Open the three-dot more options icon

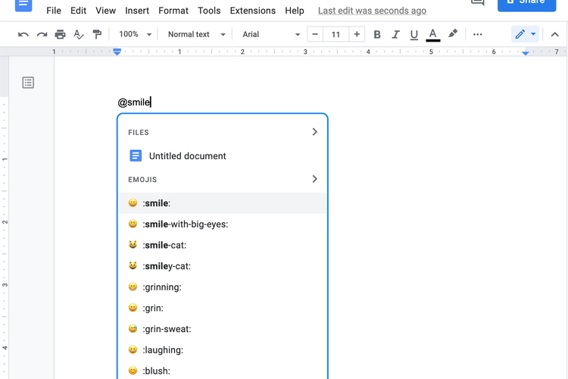(477, 34)
